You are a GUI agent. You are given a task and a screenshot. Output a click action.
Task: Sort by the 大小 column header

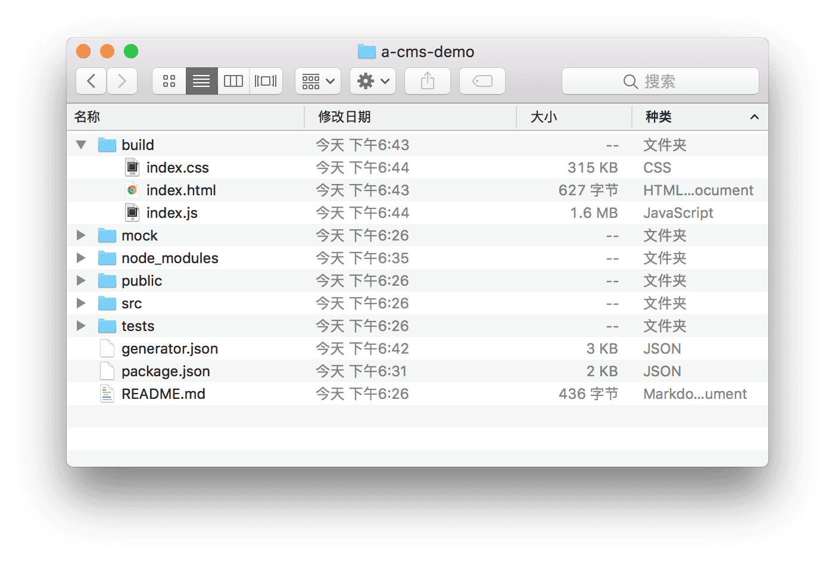pos(544,117)
